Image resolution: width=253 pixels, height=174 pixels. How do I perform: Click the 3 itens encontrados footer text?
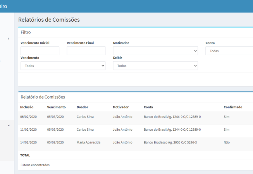tap(35, 165)
